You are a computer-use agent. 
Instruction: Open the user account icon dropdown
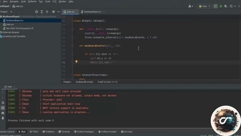click(x=191, y=6)
